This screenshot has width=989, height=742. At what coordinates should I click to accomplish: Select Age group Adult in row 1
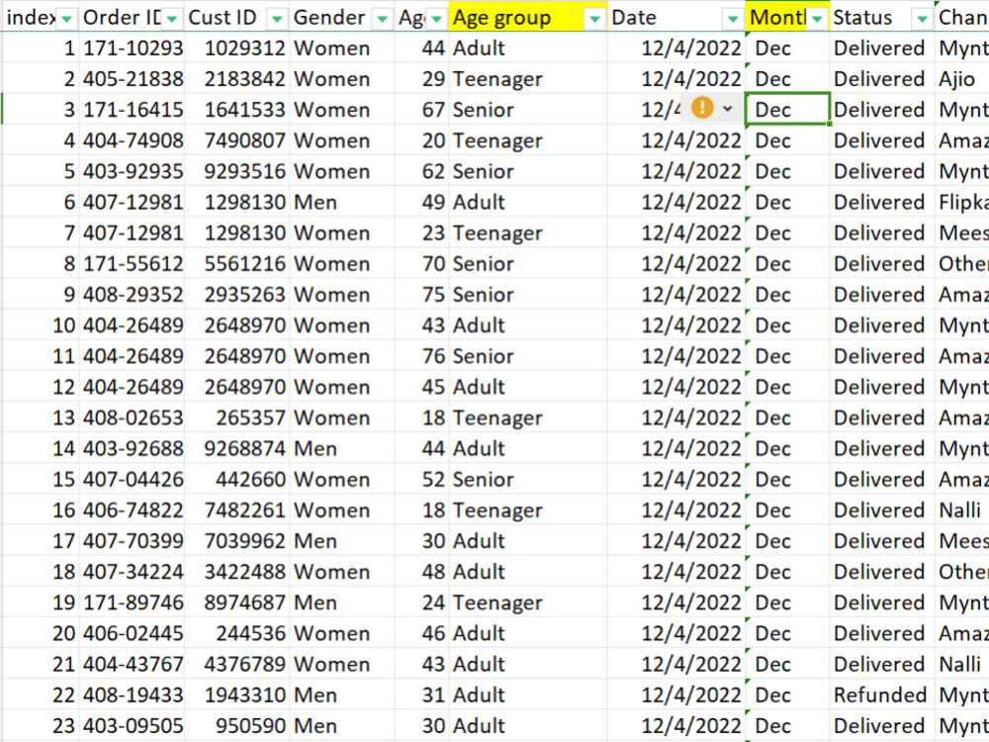click(x=528, y=47)
